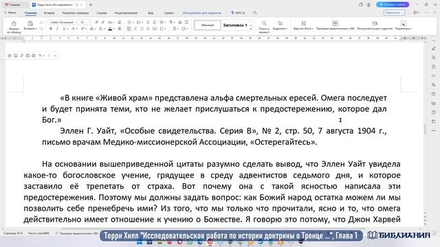Click the Обновить сейчас upgrade button
The height and width of the screenshot is (247, 440).
(393, 5)
